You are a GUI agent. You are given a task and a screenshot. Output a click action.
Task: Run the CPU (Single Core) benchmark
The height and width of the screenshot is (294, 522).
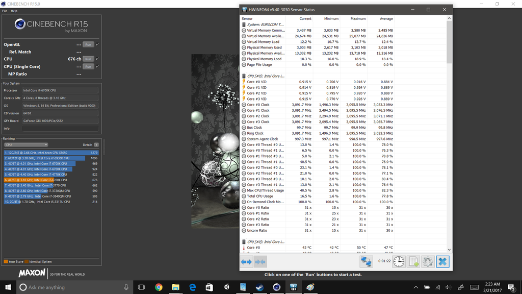pos(88,67)
